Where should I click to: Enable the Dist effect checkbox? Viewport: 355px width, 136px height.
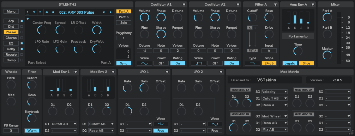22,27
